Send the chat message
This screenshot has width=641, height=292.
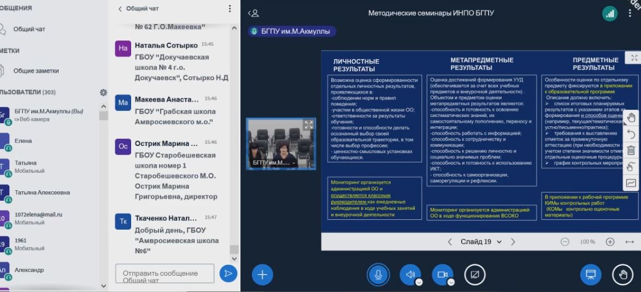coord(228,273)
